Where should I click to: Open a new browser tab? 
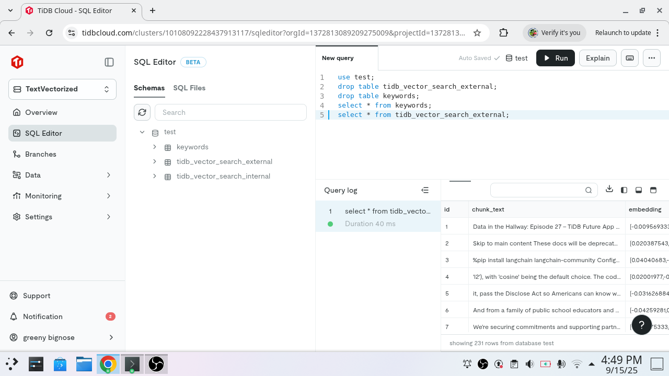click(x=153, y=10)
